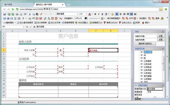170x105 pixels.
Task: Click 设置 button for 当前行行高
Action: point(161,36)
